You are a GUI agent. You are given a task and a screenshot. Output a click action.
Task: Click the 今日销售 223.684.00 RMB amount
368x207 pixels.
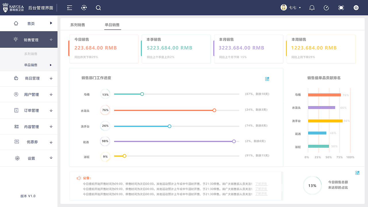click(96, 48)
